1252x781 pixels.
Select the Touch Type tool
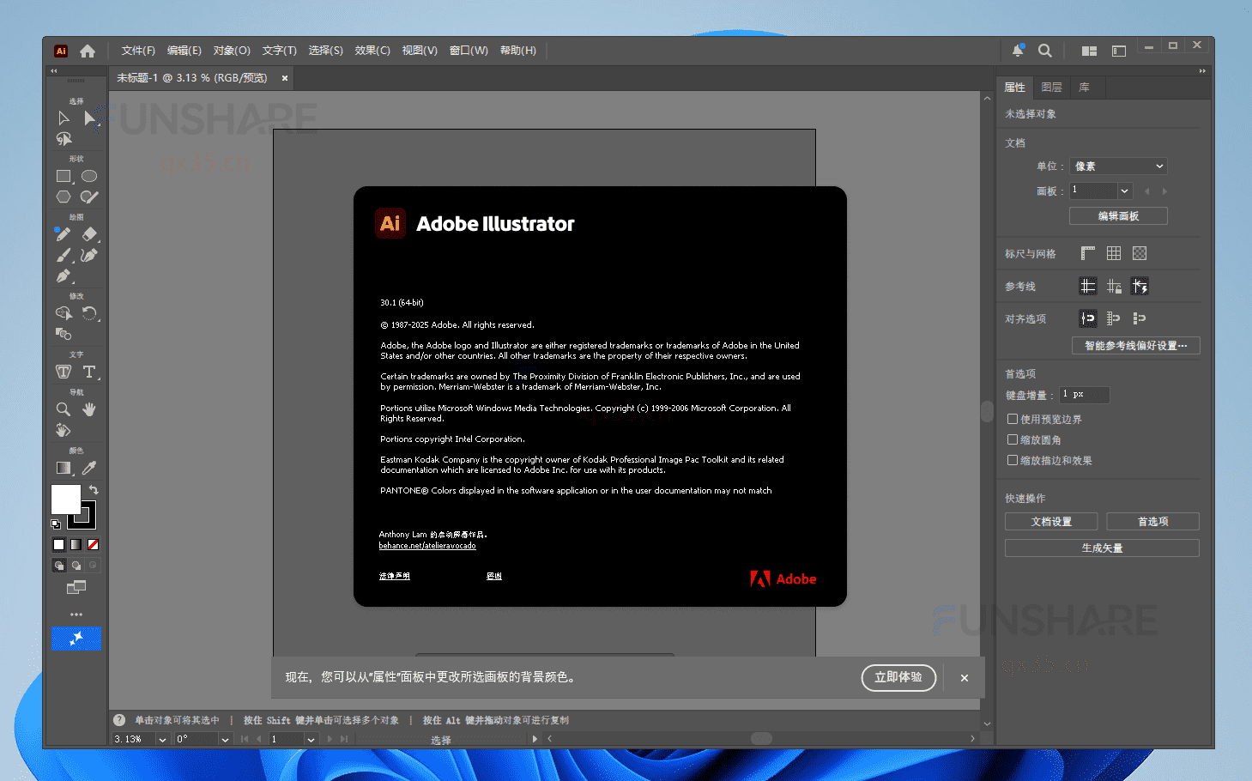(64, 372)
